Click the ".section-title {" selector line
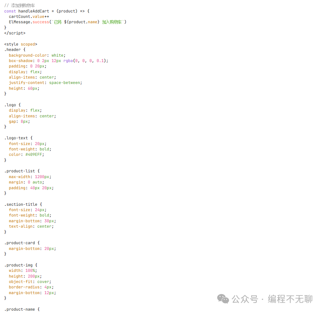This screenshot has width=323, height=312. [23, 204]
